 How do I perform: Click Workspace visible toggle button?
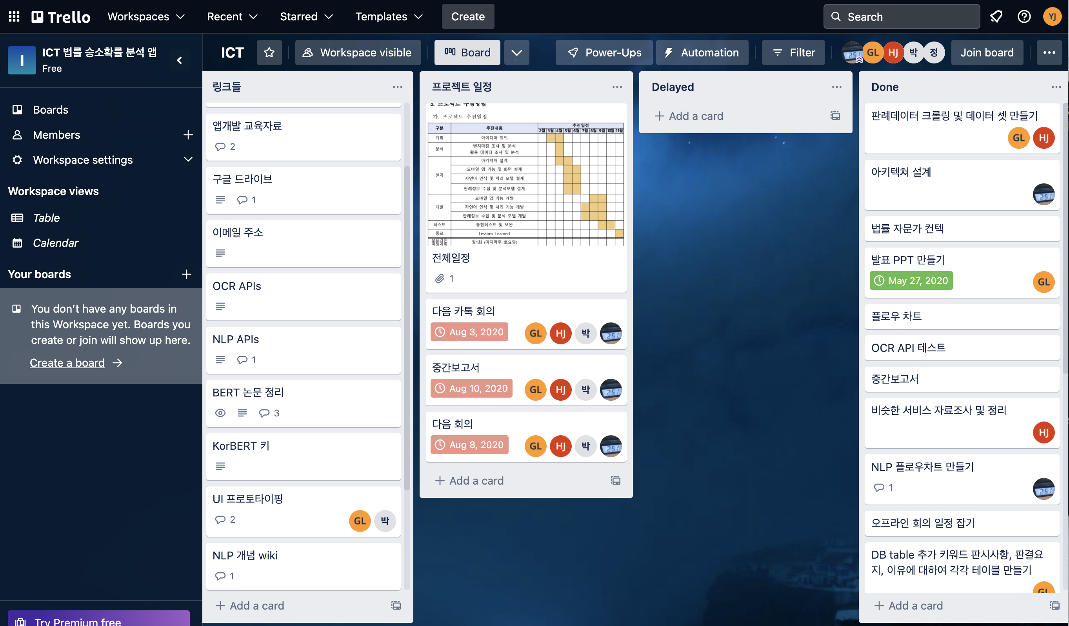[x=357, y=51]
